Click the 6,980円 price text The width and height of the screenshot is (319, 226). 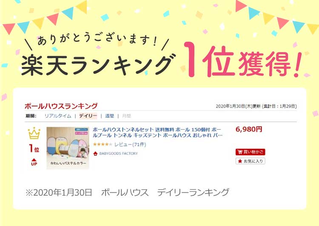click(x=249, y=129)
